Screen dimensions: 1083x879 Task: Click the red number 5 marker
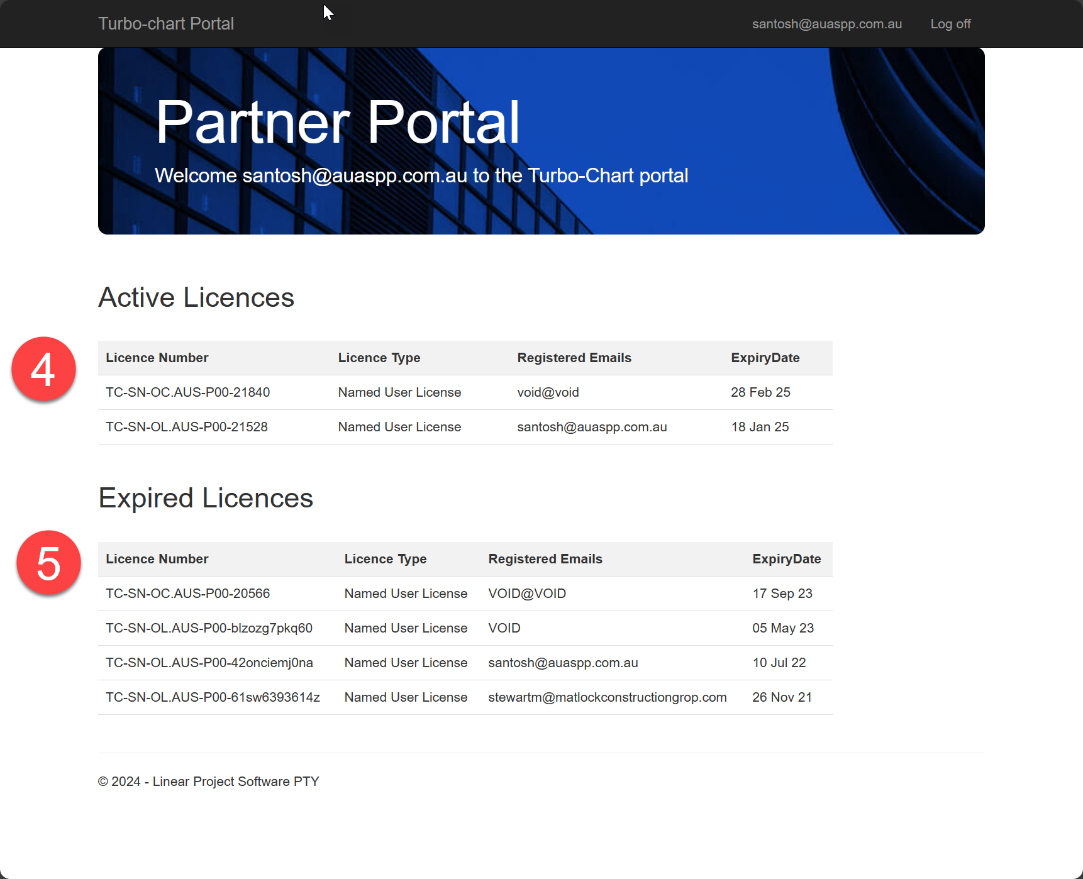coord(48,563)
